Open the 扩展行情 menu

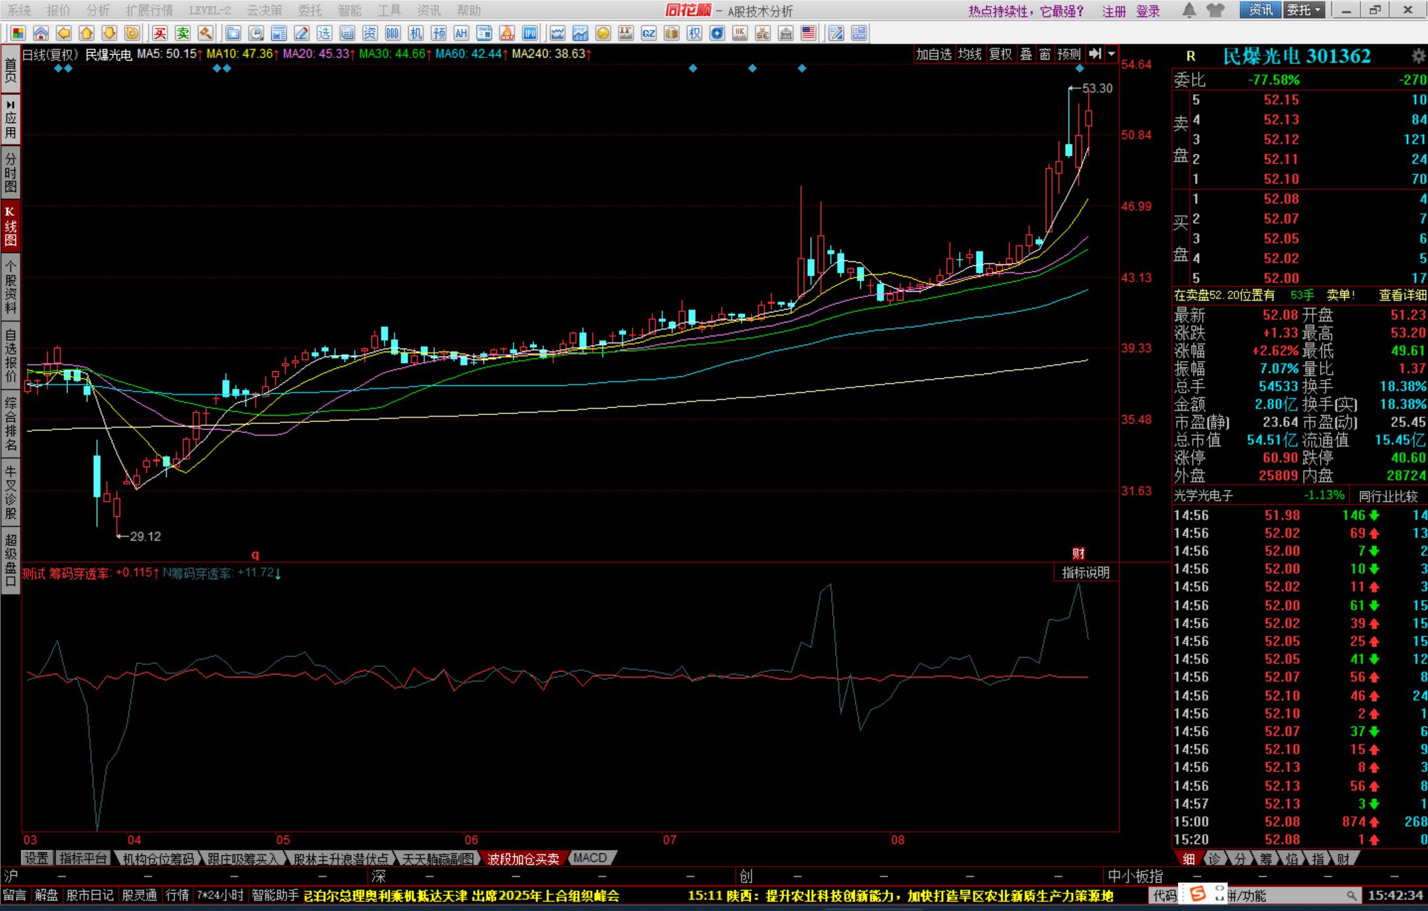[x=149, y=10]
